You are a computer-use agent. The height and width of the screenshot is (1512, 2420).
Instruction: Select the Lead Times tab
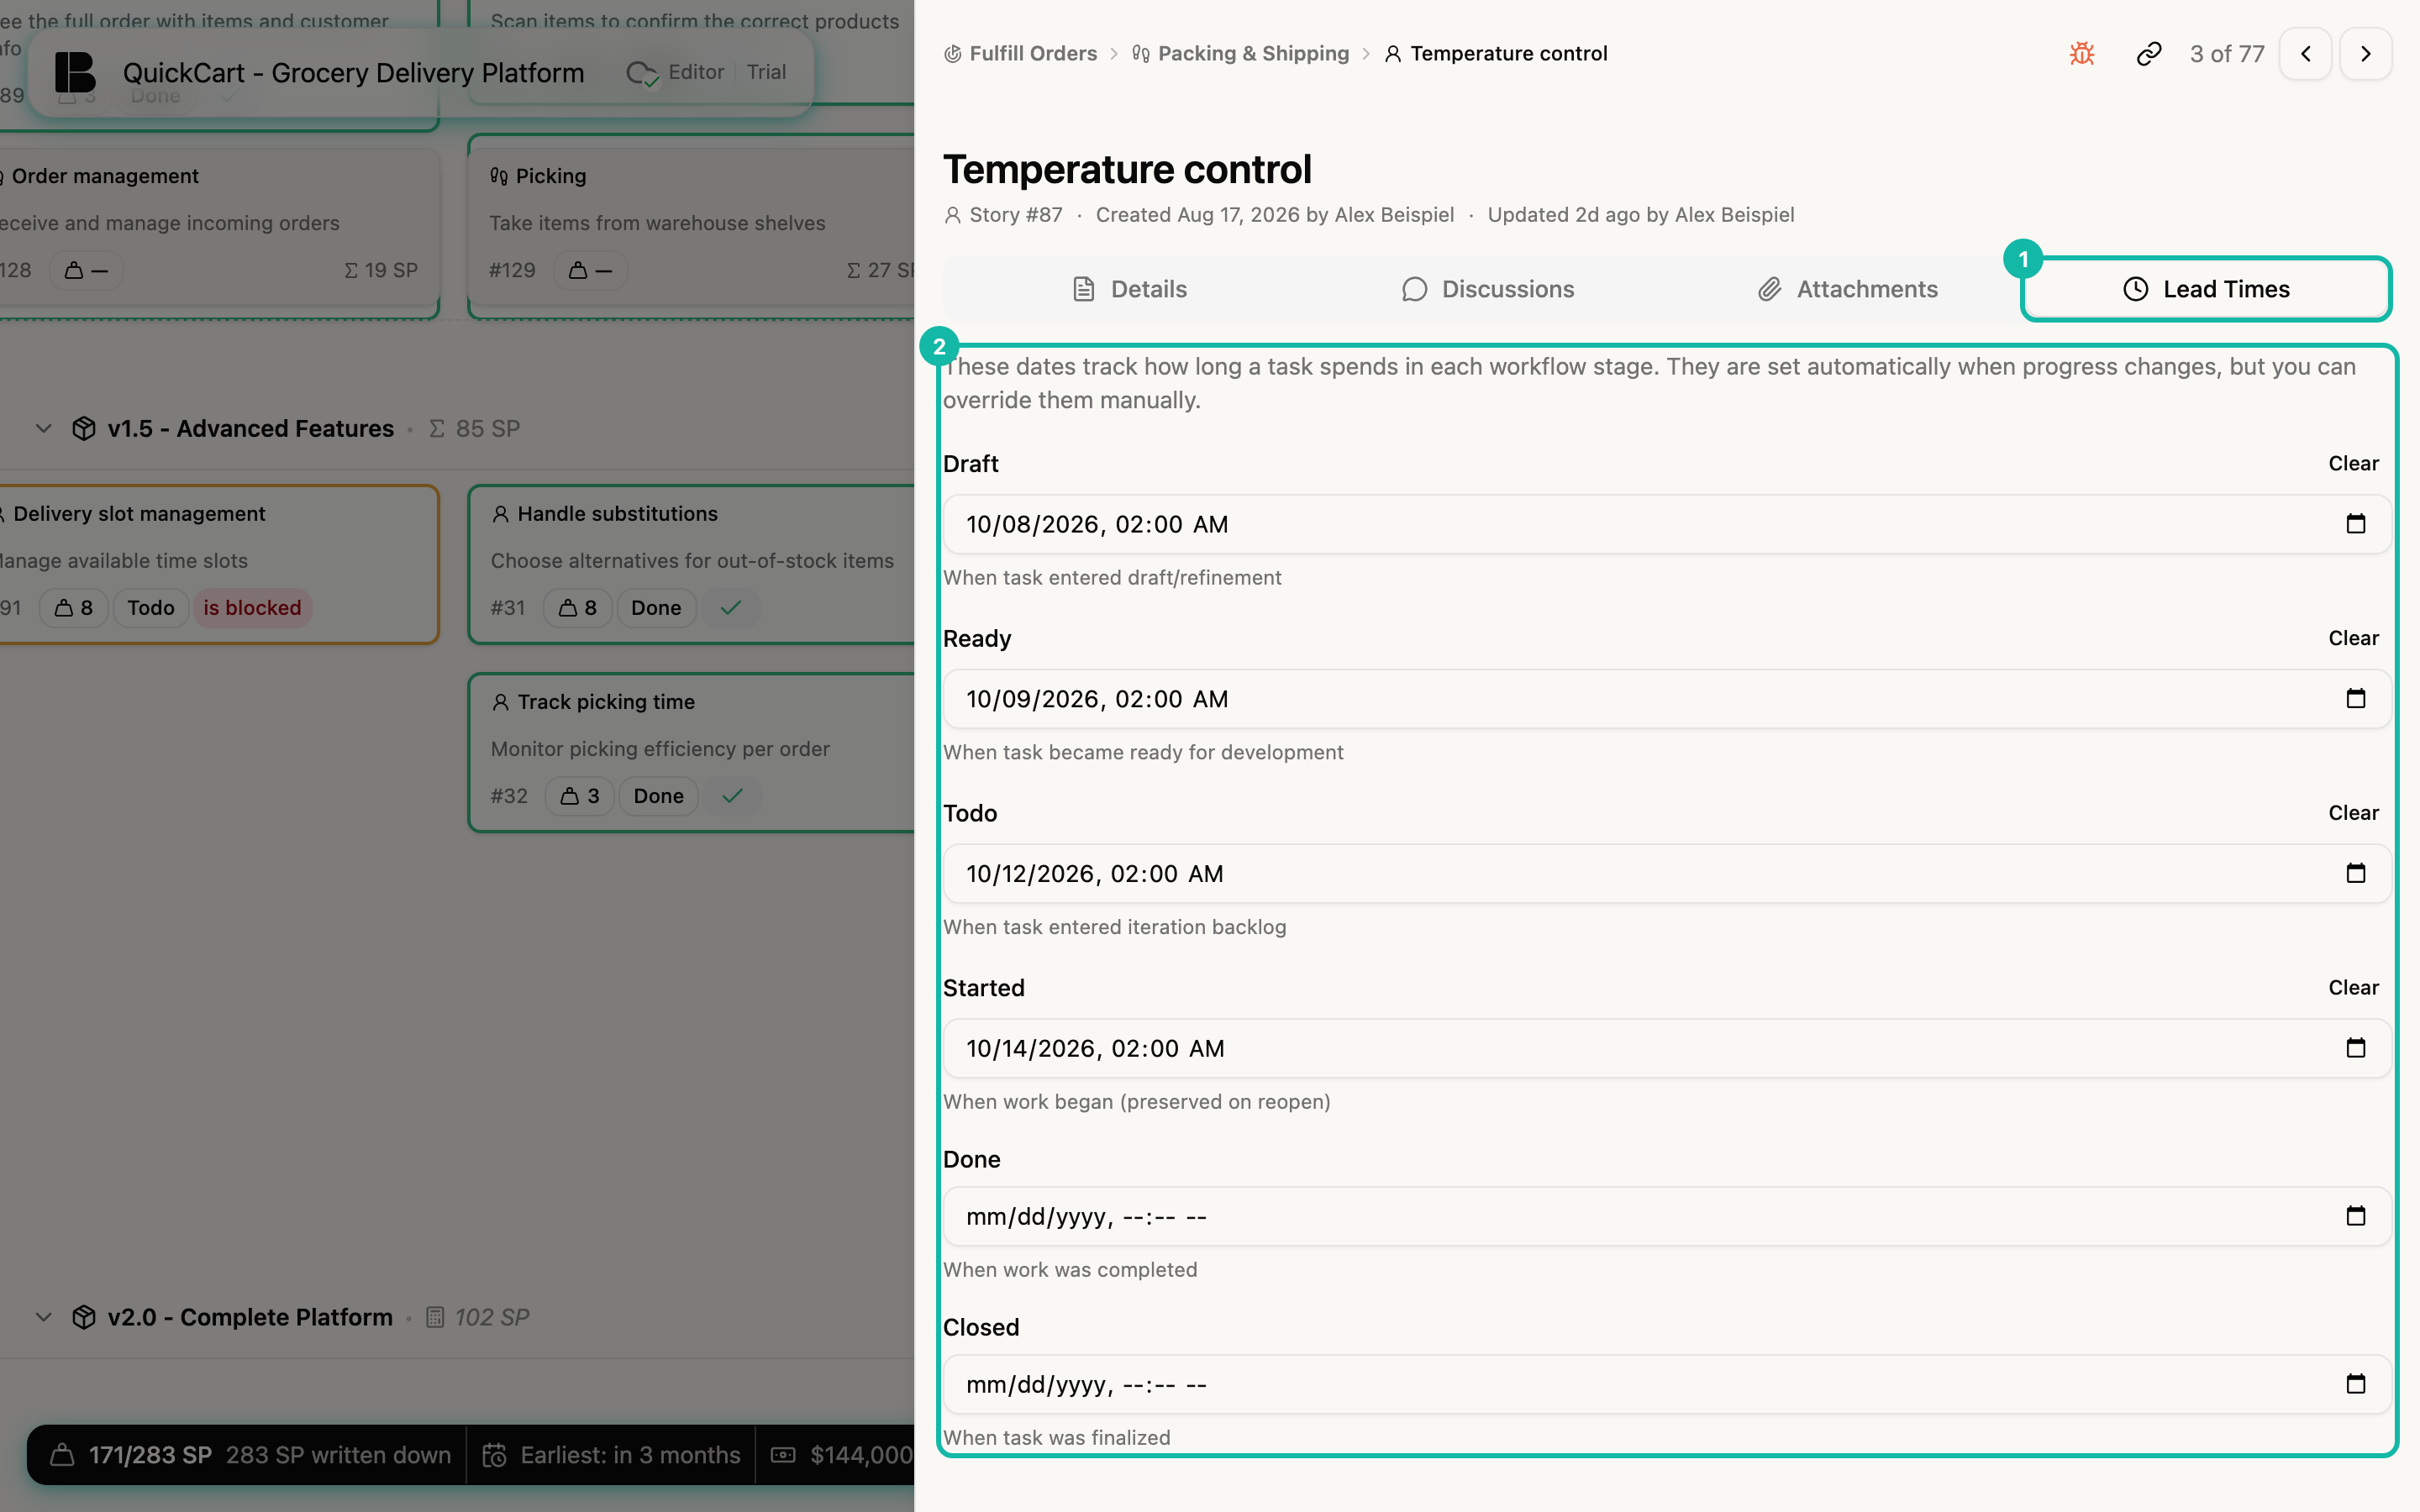pyautogui.click(x=2206, y=289)
